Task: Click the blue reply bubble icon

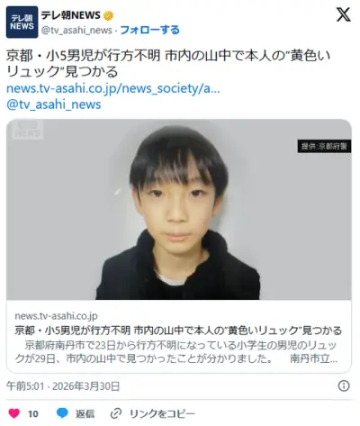Action: [62, 413]
